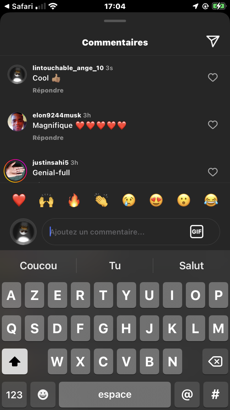Like the comment by lintouchable_ange_10

[213, 77]
